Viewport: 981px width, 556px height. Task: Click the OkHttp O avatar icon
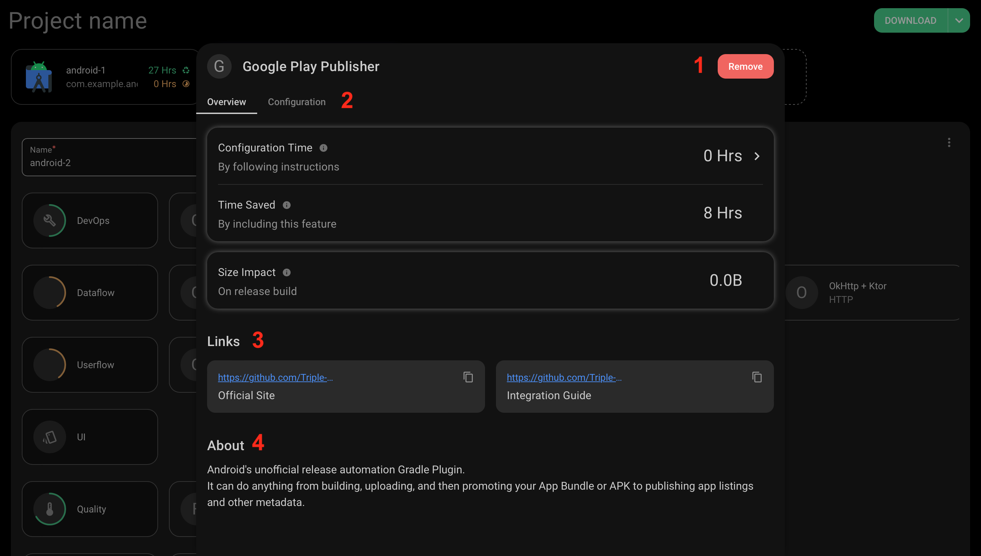(801, 293)
